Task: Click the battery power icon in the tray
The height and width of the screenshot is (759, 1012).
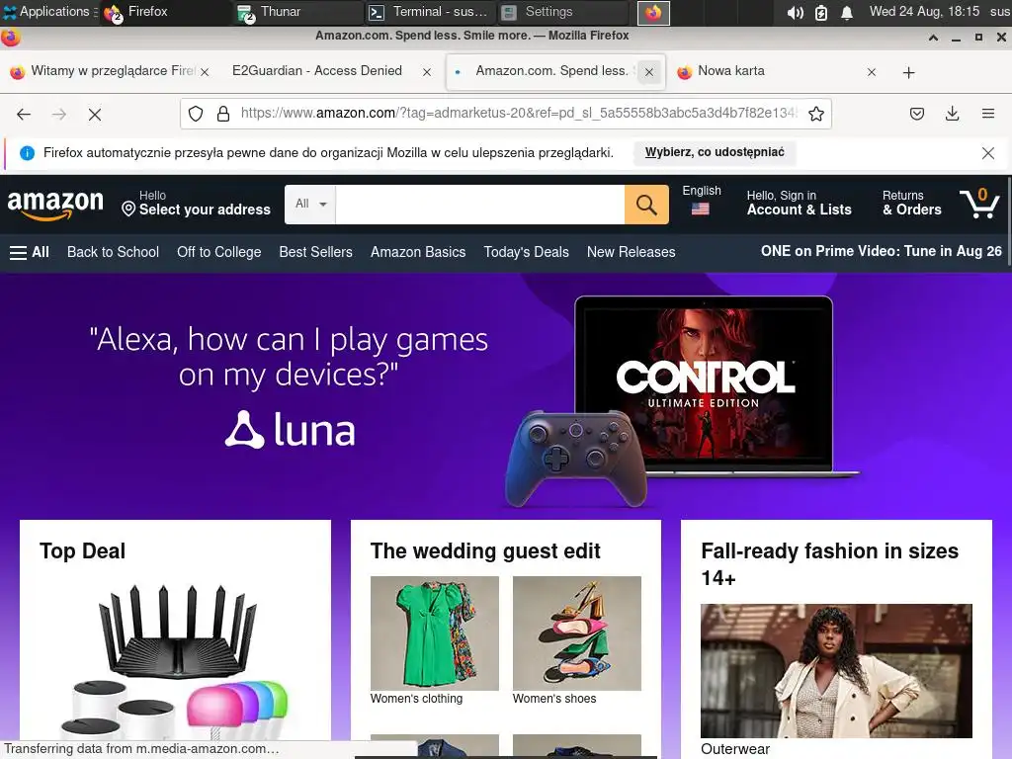Action: point(821,12)
